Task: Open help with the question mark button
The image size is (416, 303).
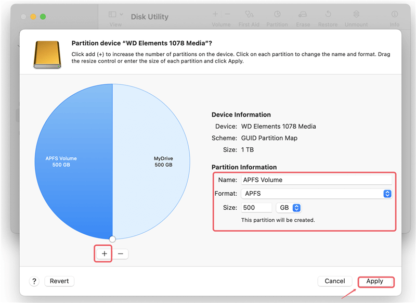Action: (x=34, y=281)
